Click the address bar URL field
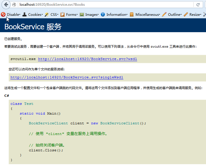206x166 pixels. [x=105, y=5]
